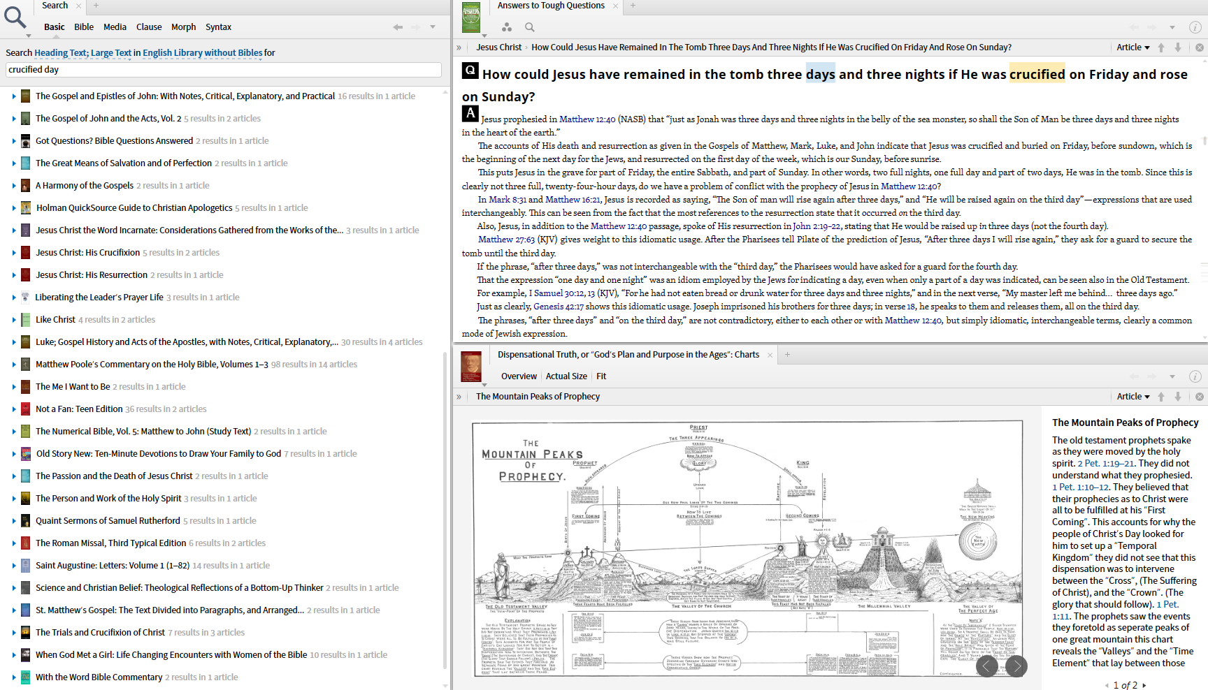Add a new tab next to Answers to Tough Questions
Screen dimensions: 1208x690
633,6
